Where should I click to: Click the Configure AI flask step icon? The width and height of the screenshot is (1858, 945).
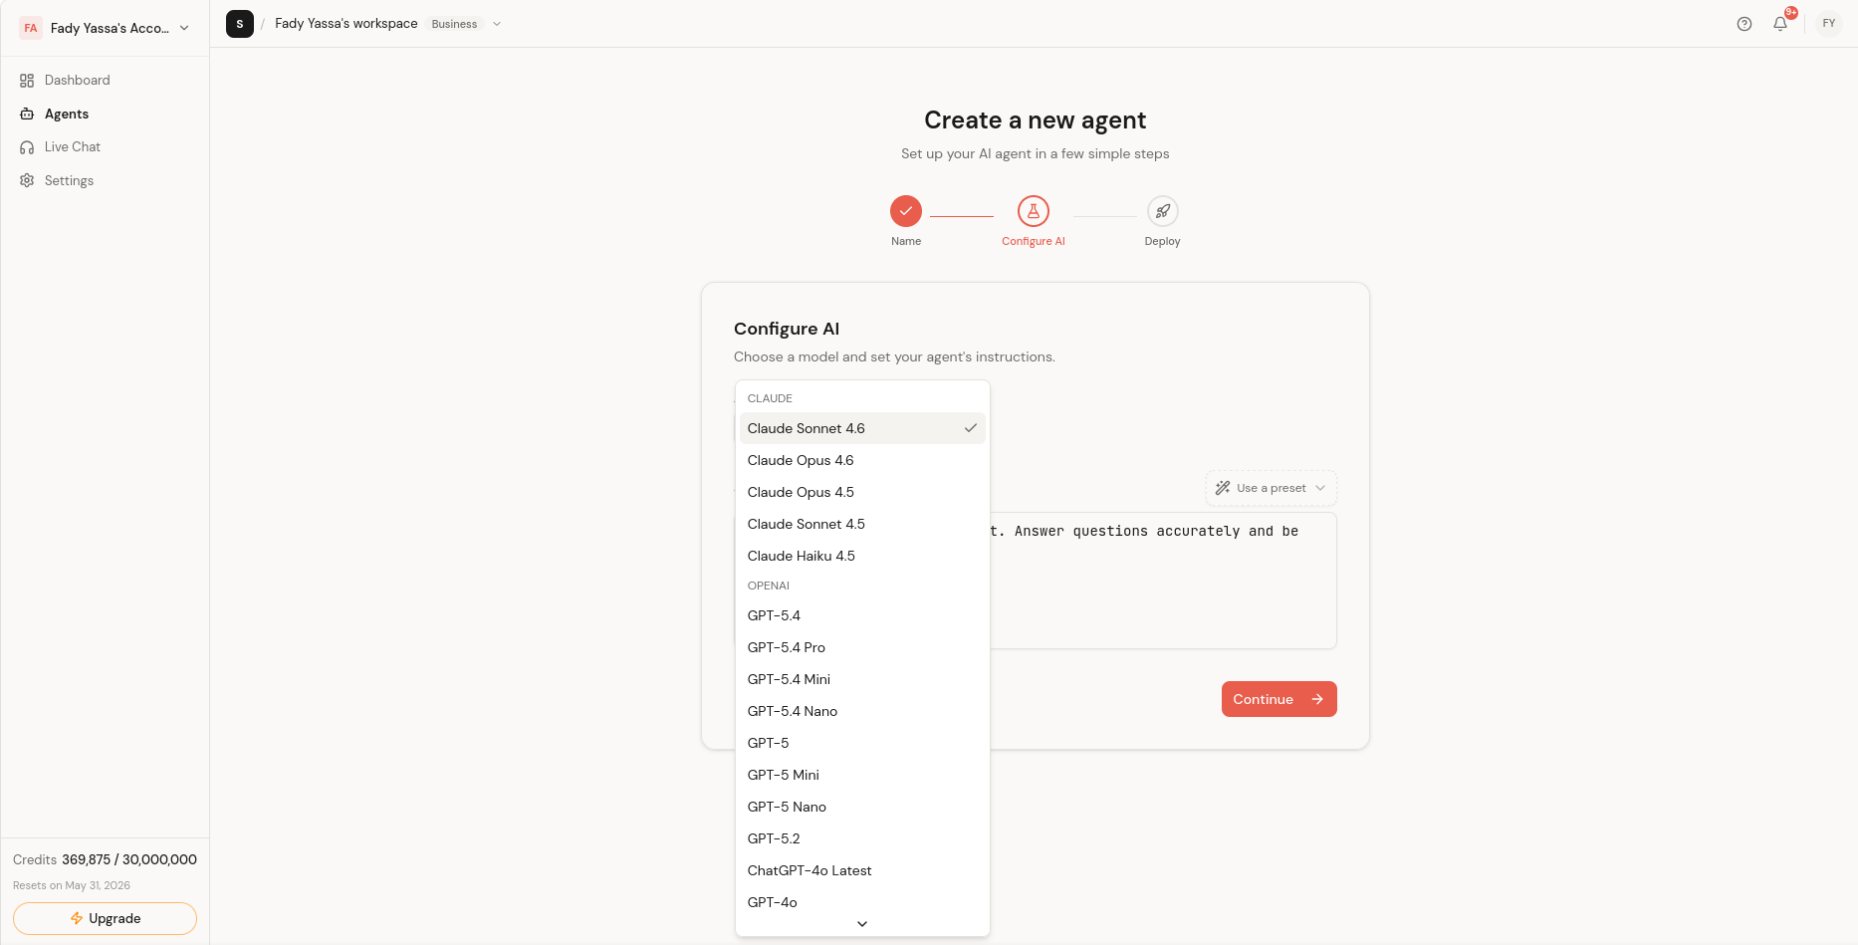(1034, 211)
